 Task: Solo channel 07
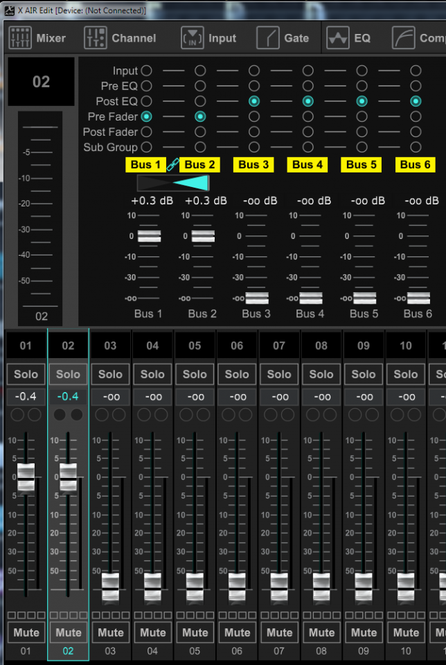coord(279,374)
